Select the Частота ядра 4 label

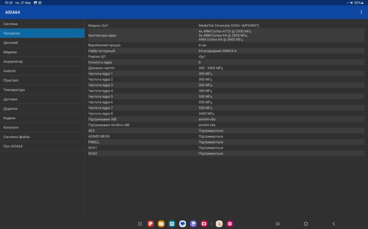coord(100,91)
